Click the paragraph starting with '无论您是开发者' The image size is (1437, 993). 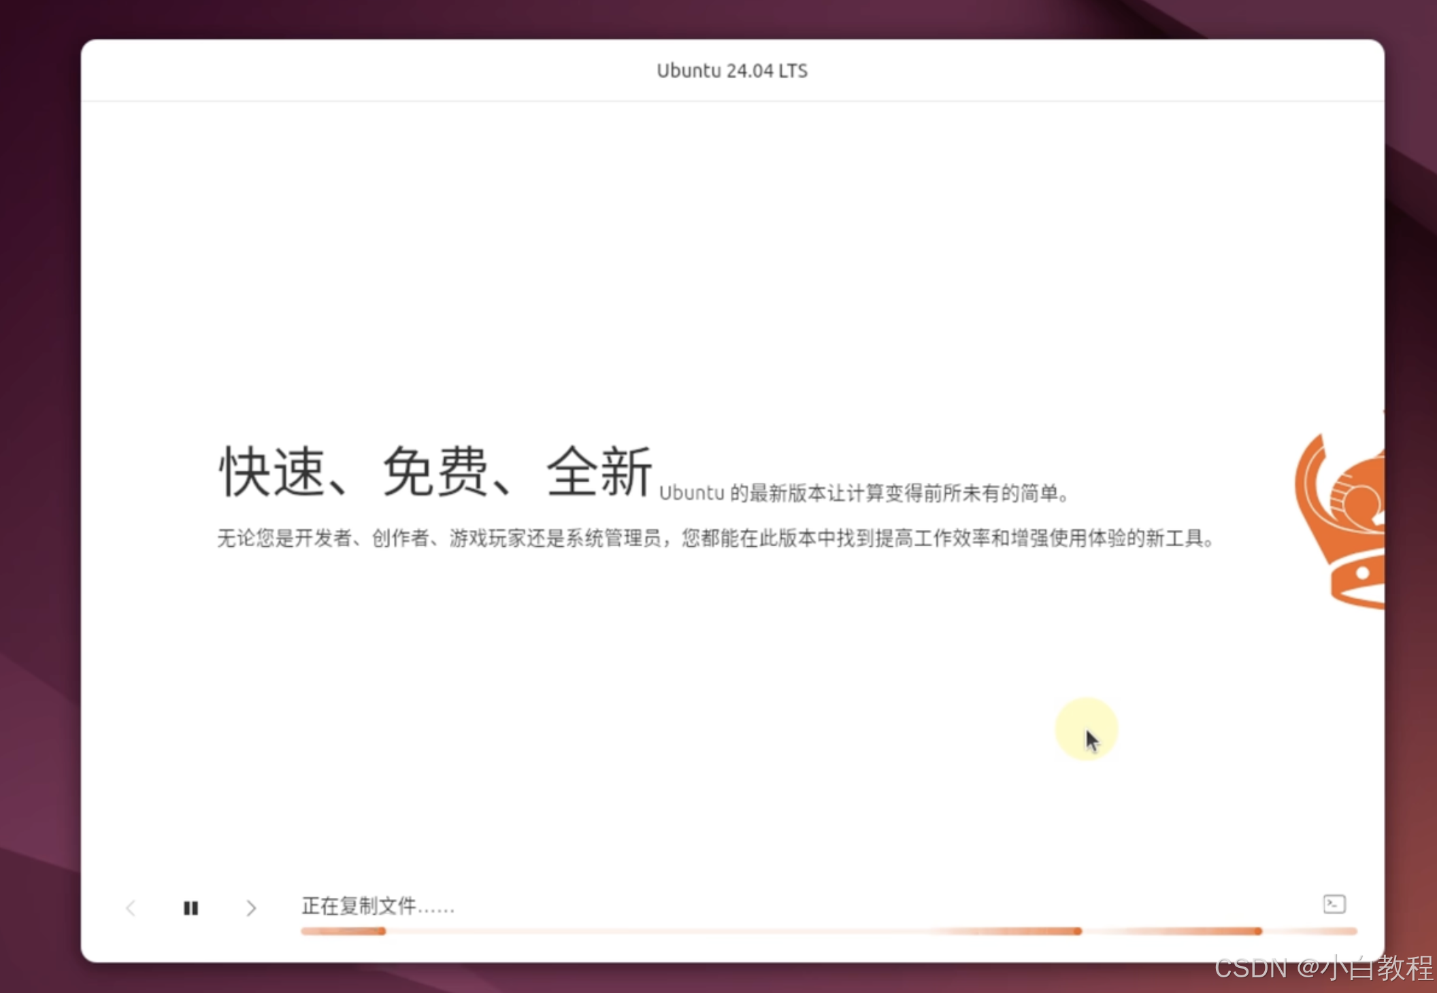[x=714, y=539]
